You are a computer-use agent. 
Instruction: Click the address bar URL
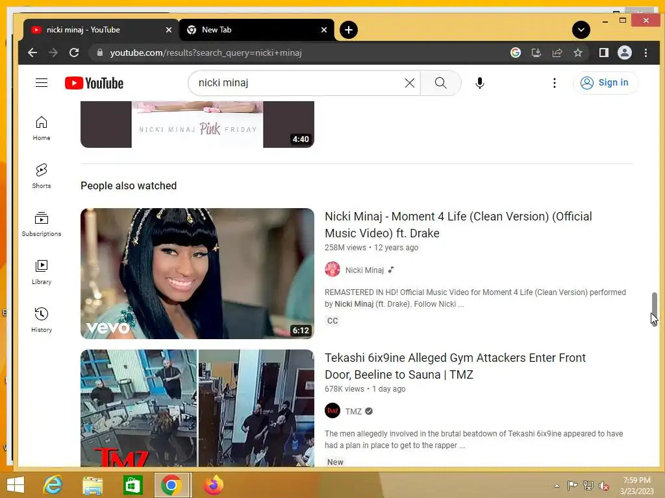click(206, 53)
